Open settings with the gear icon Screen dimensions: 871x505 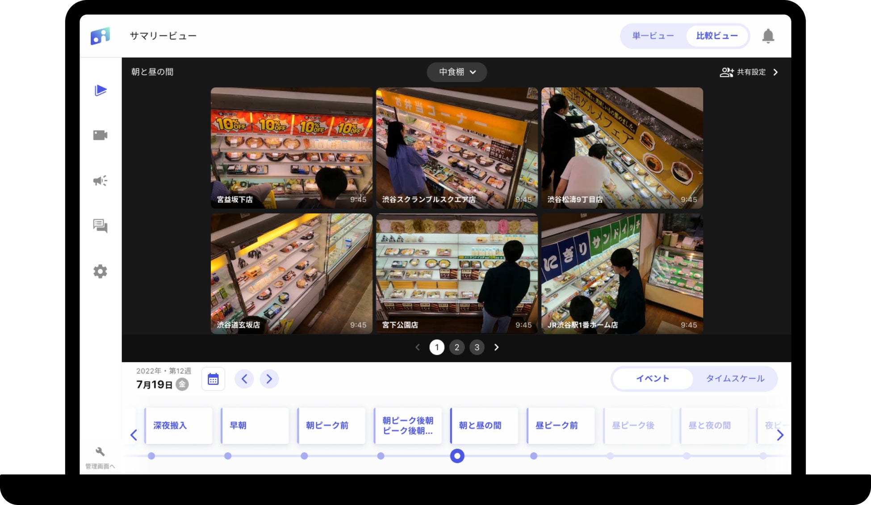[100, 271]
